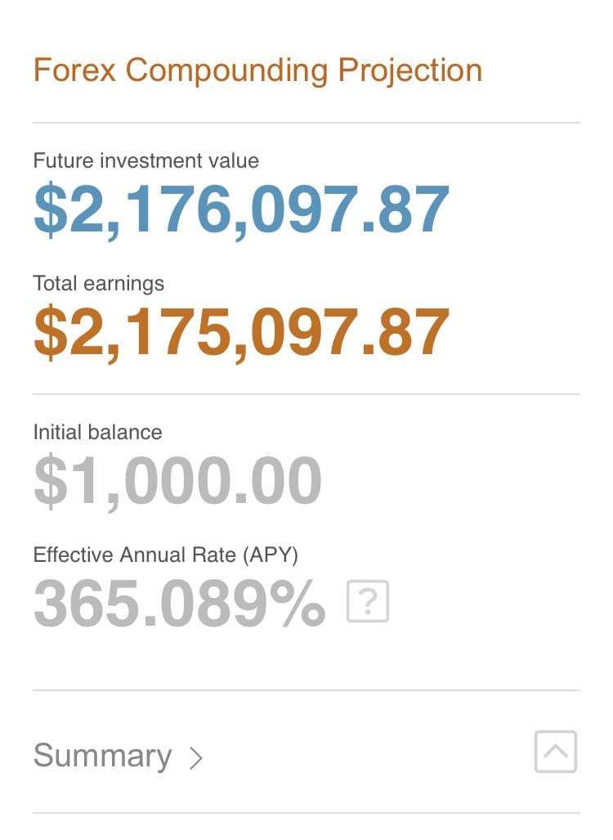Click the $2,175,097.87 total earnings amount
The width and height of the screenshot is (613, 840).
[241, 332]
